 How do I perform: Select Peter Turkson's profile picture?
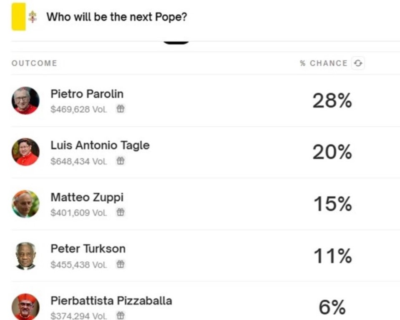tap(25, 255)
